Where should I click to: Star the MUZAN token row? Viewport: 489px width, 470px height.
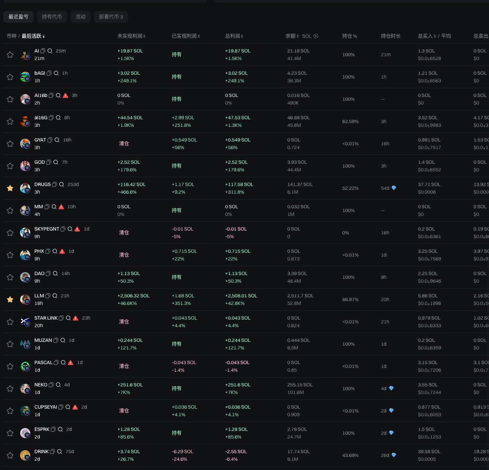(x=10, y=344)
